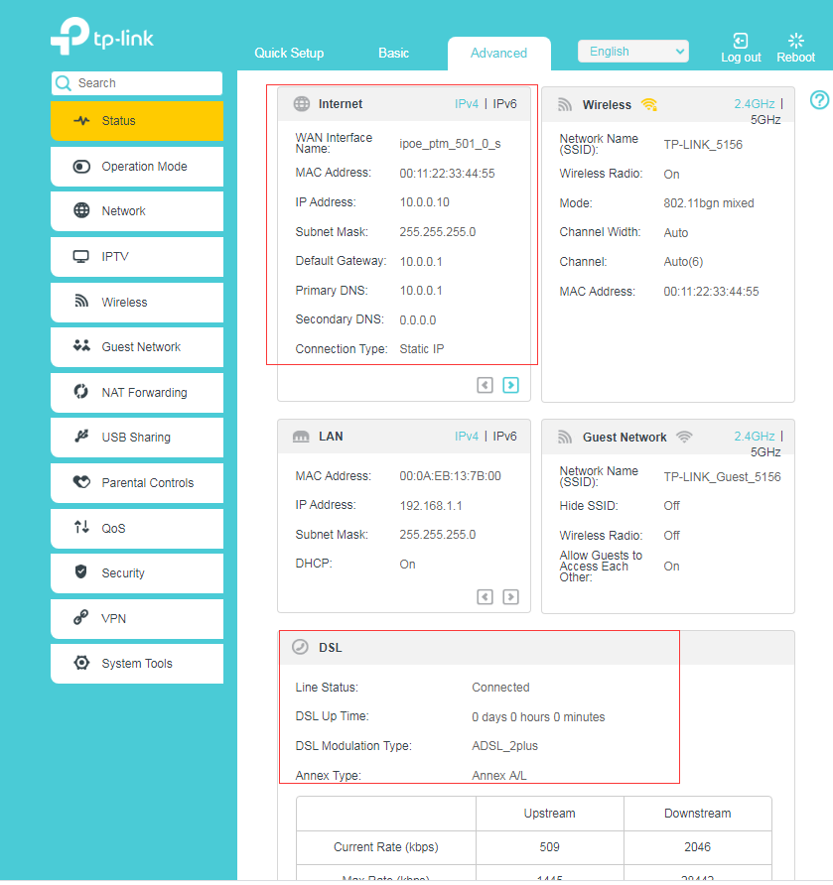Select 2.4GHz in Guest Network panel

pyautogui.click(x=755, y=437)
